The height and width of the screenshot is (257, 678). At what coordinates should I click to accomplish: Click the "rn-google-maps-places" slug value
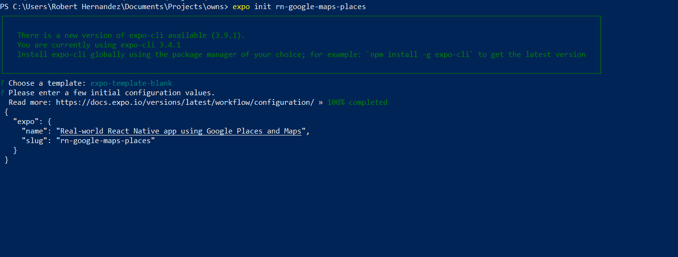click(106, 141)
